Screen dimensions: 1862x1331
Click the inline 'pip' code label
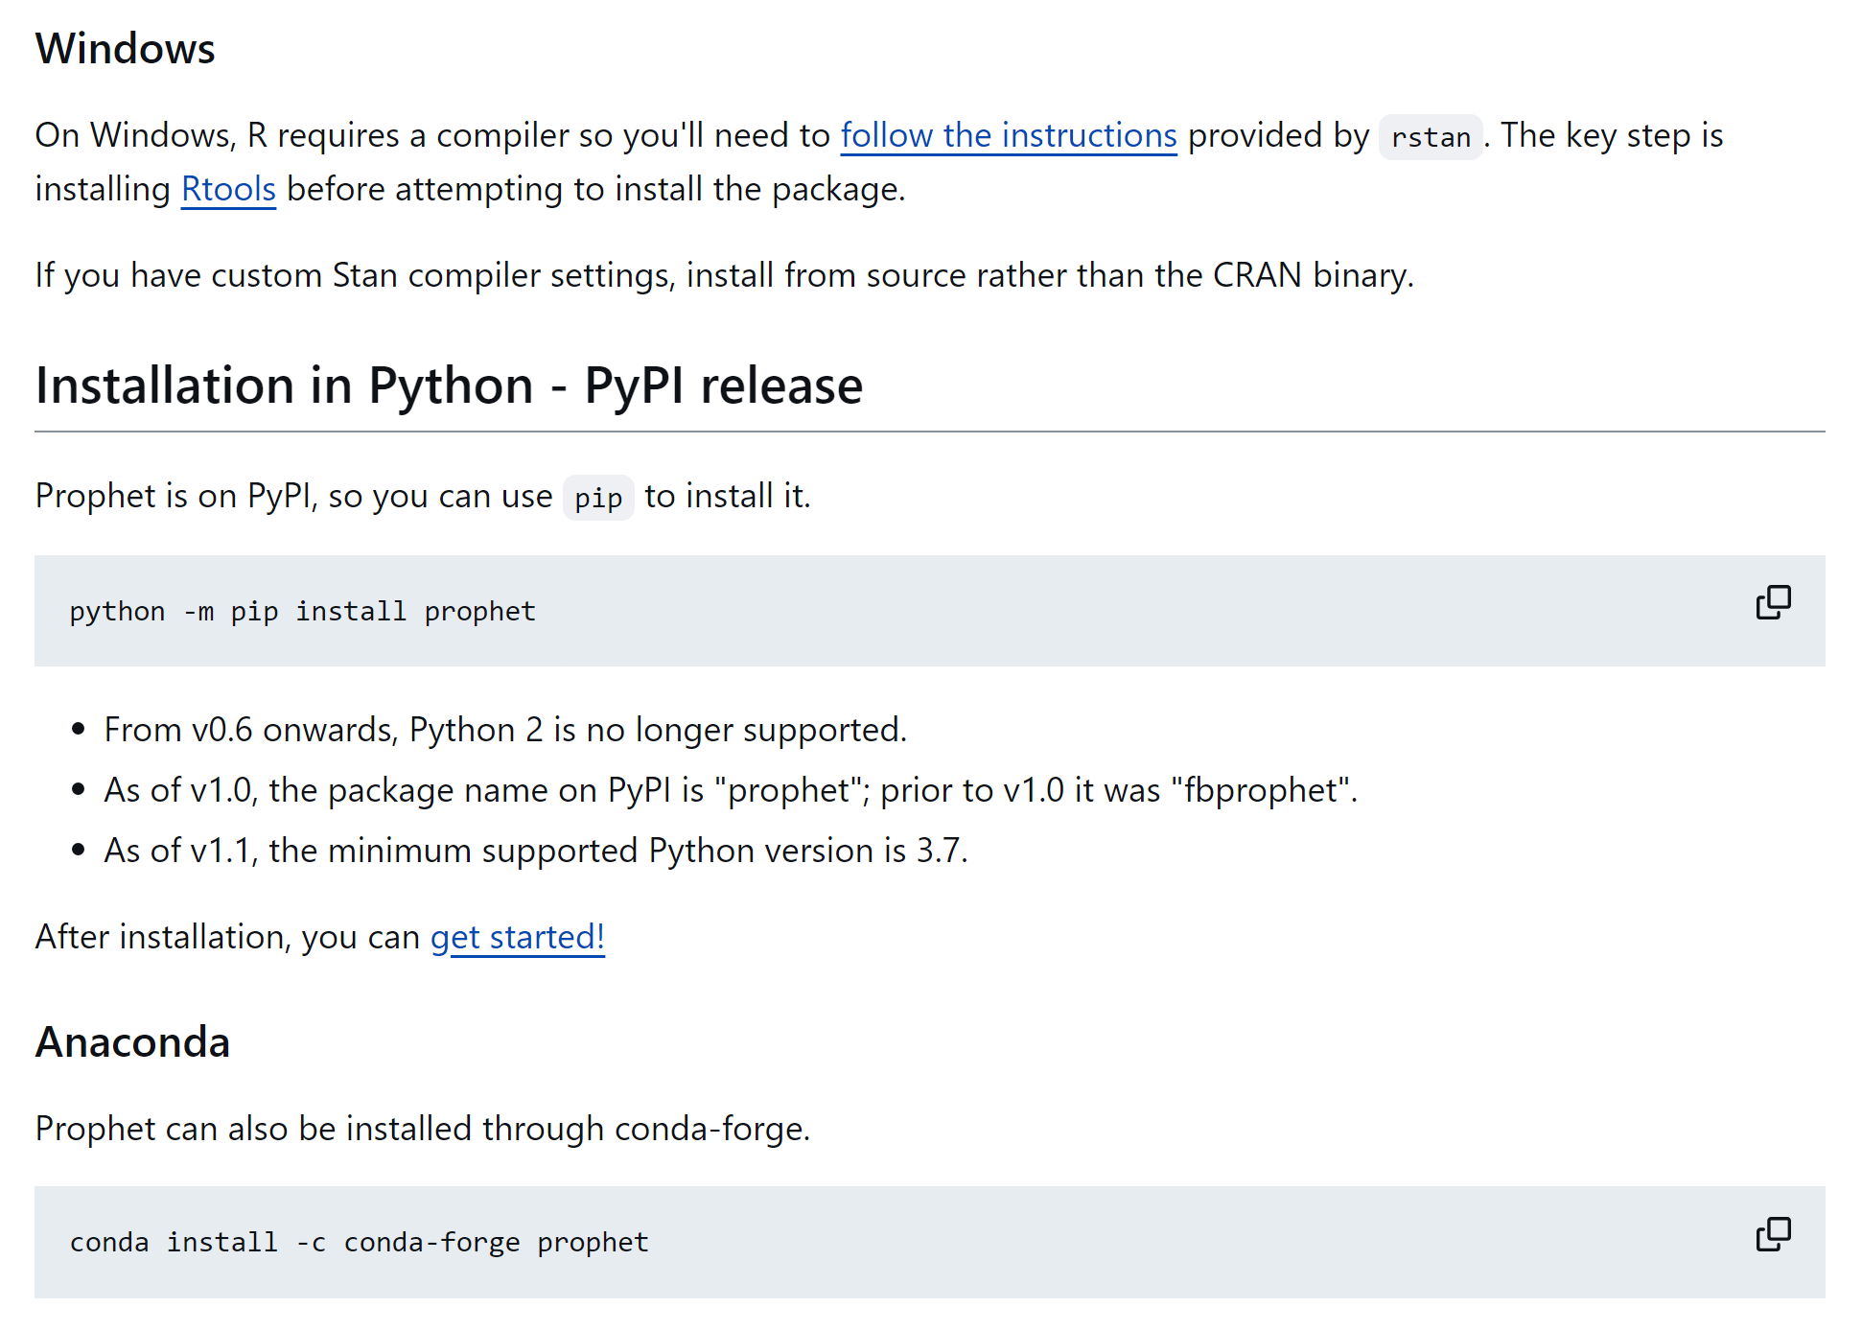coord(597,498)
